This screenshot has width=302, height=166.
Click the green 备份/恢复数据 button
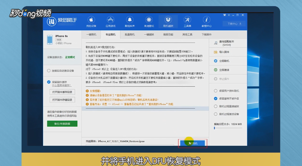[62, 124]
